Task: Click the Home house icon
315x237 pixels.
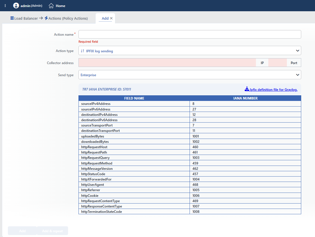Action: pyautogui.click(x=51, y=6)
